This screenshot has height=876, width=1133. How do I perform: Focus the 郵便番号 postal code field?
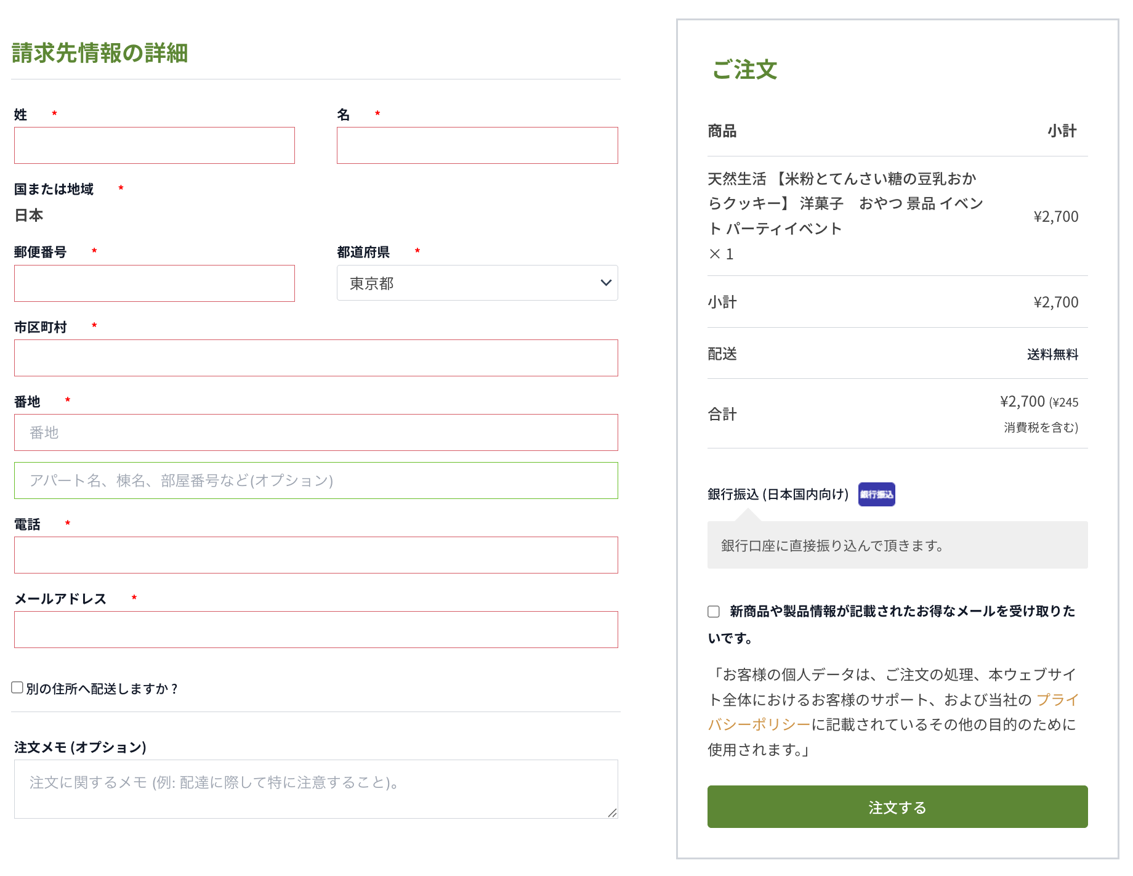pos(155,284)
